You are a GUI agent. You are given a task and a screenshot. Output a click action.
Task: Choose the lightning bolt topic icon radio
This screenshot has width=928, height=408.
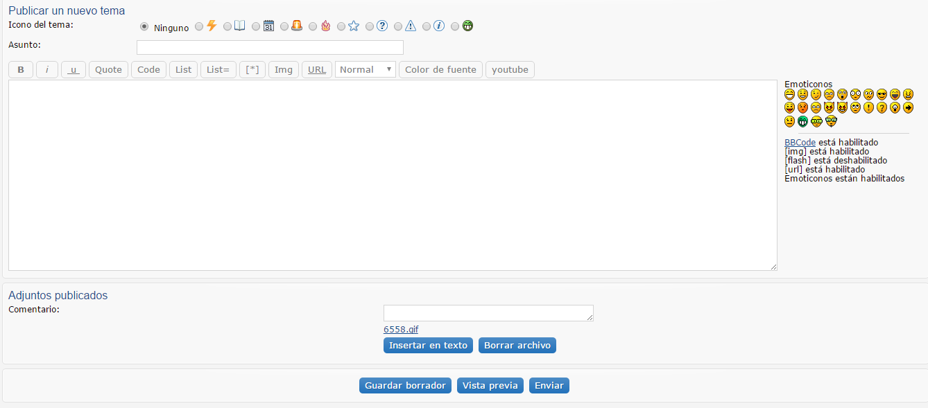199,27
